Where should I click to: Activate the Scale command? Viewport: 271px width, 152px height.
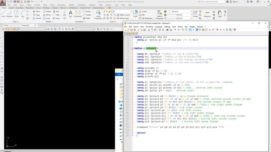pyautogui.click(x=47, y=18)
